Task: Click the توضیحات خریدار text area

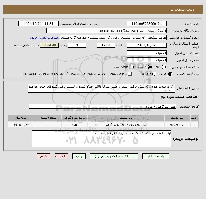Action: [x=101, y=139]
